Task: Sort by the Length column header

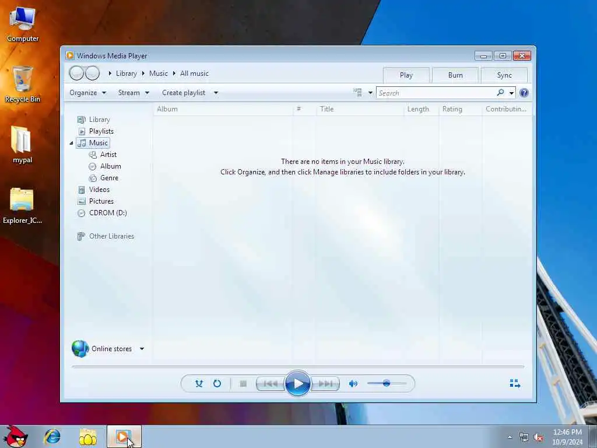Action: tap(421, 109)
